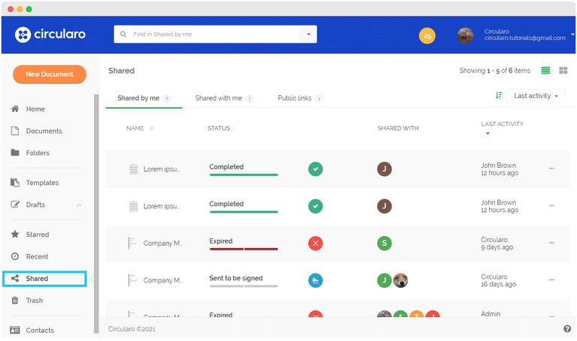The height and width of the screenshot is (341, 577).
Task: Click the New Document button
Action: tap(50, 74)
